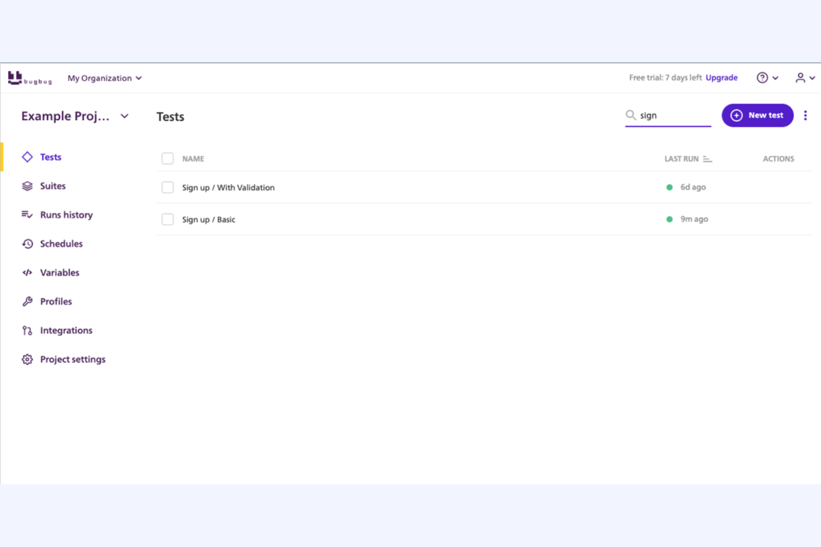The height and width of the screenshot is (547, 821).
Task: Open the Example Project switcher dropdown
Action: tap(124, 116)
